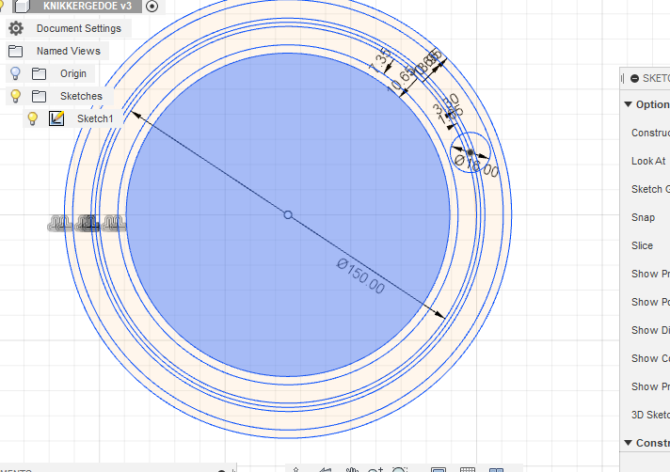Toggle the Sketch Grid option
This screenshot has height=472, width=670.
tap(650, 189)
